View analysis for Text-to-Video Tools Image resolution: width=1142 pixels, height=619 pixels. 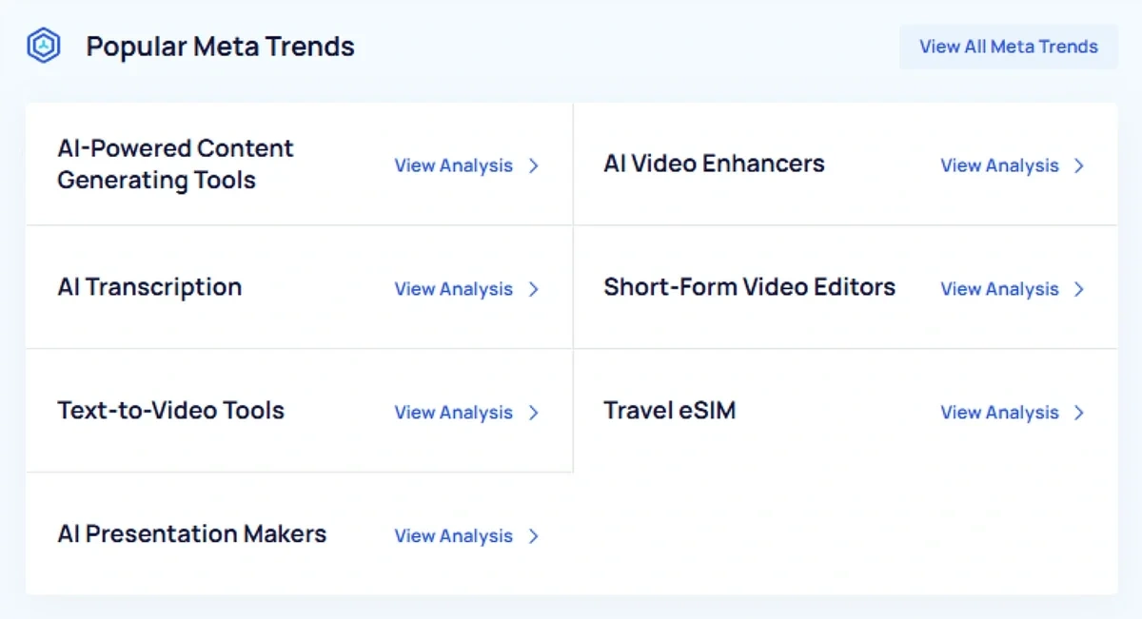(454, 413)
